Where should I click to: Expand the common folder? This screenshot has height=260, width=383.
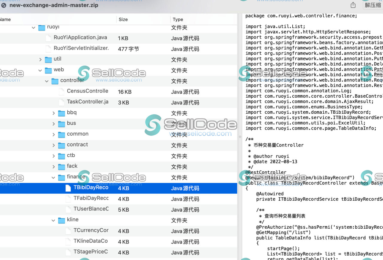click(54, 135)
